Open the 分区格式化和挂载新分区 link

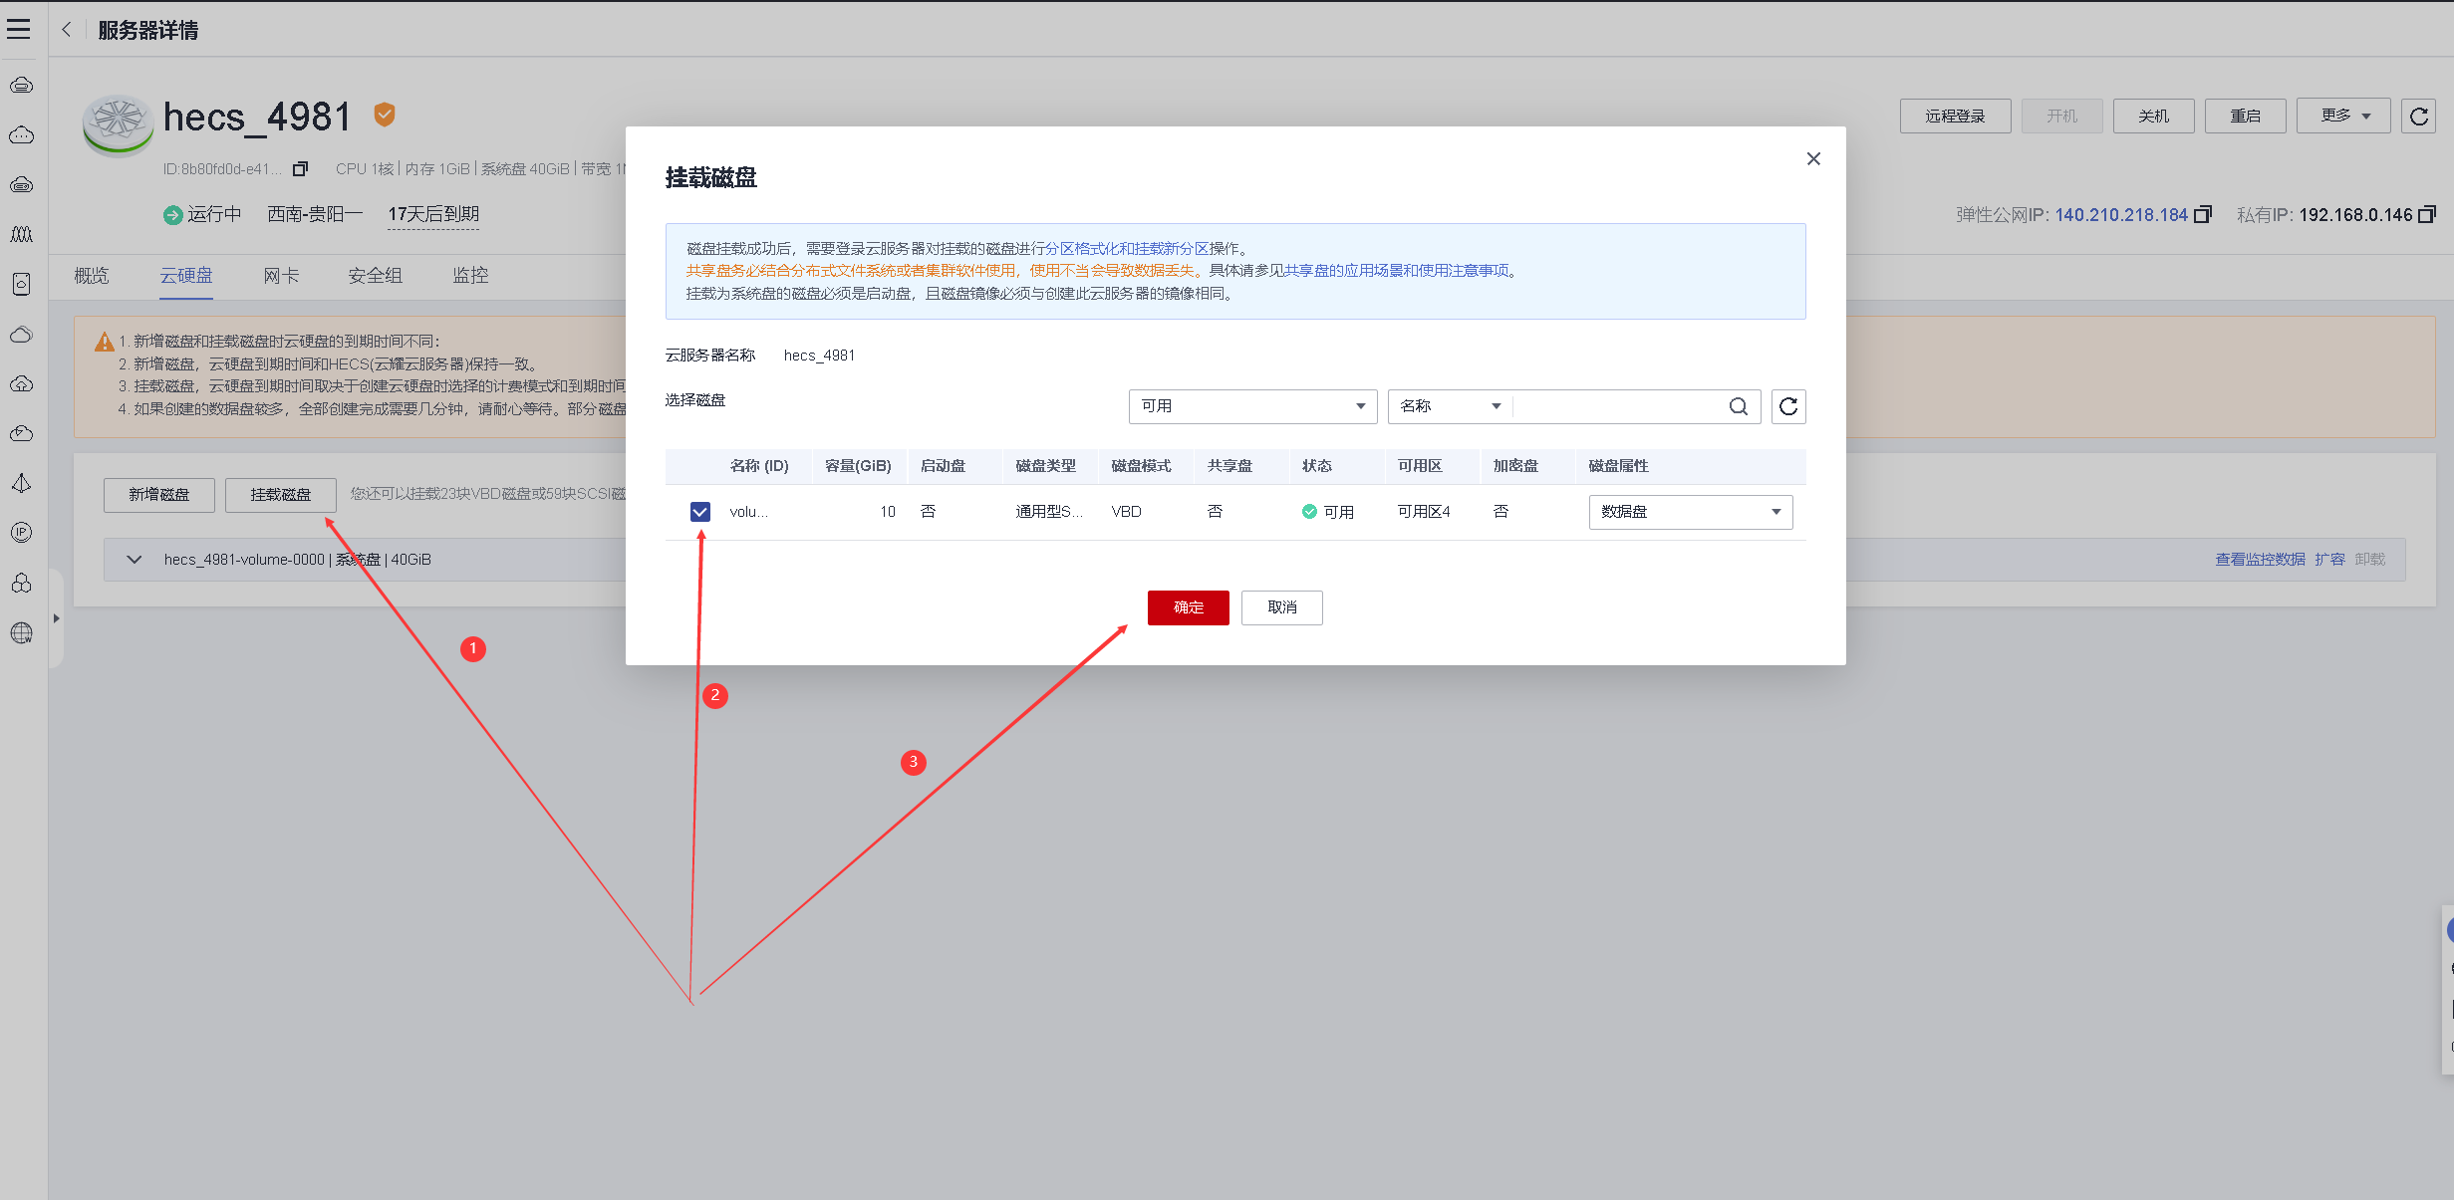pyautogui.click(x=1126, y=248)
